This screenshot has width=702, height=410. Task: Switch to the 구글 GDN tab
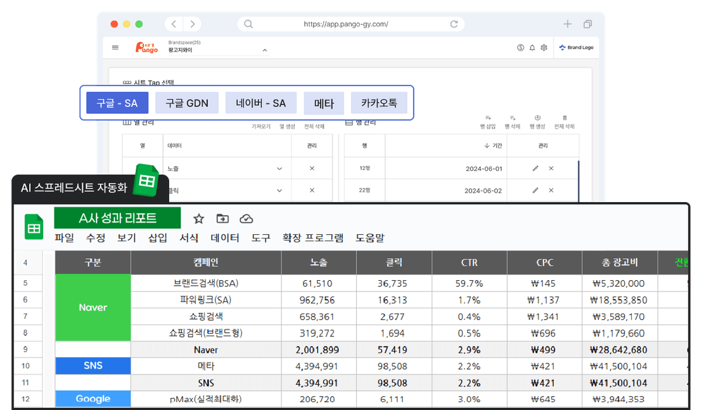(187, 103)
